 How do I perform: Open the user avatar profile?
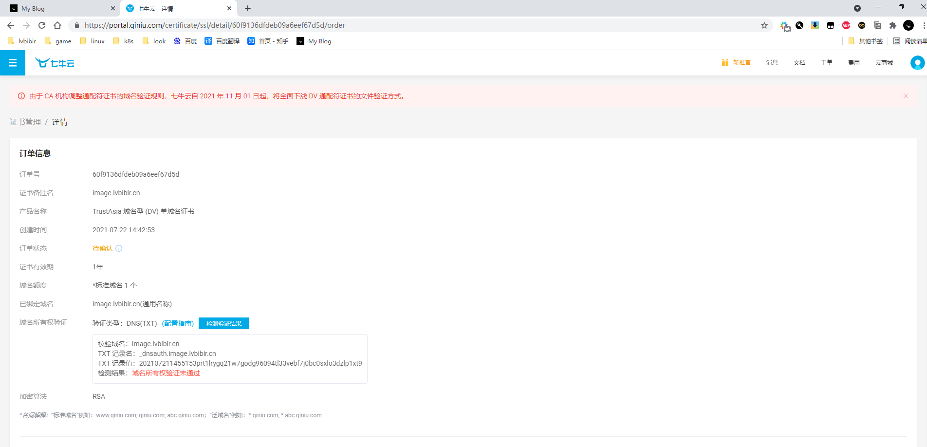917,63
